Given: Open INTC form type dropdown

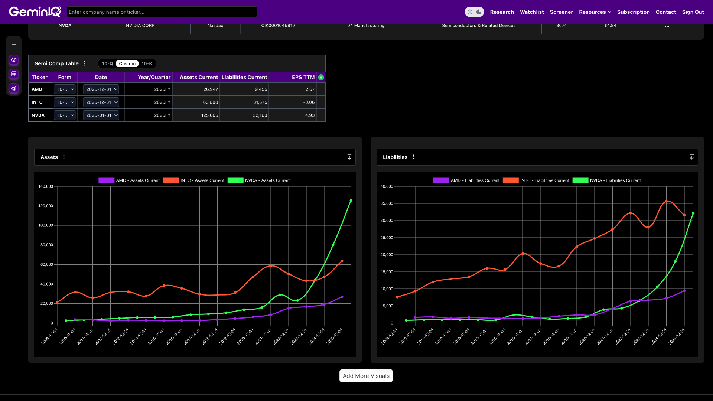Looking at the screenshot, I should (65, 102).
